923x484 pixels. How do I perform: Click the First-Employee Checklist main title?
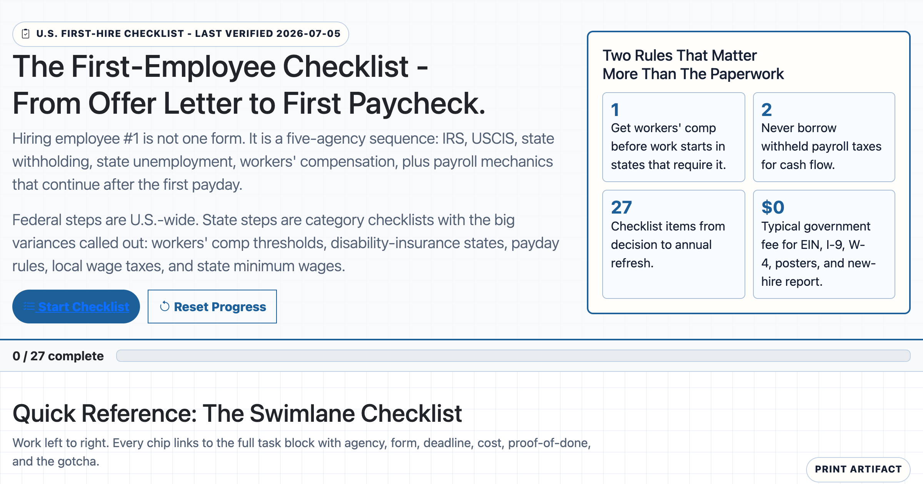[249, 85]
